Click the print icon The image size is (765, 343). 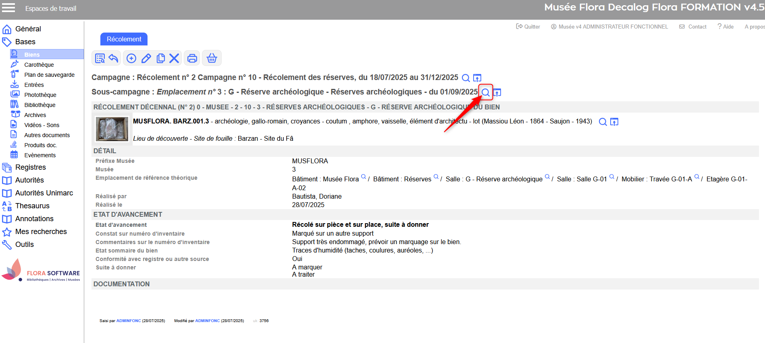click(192, 58)
